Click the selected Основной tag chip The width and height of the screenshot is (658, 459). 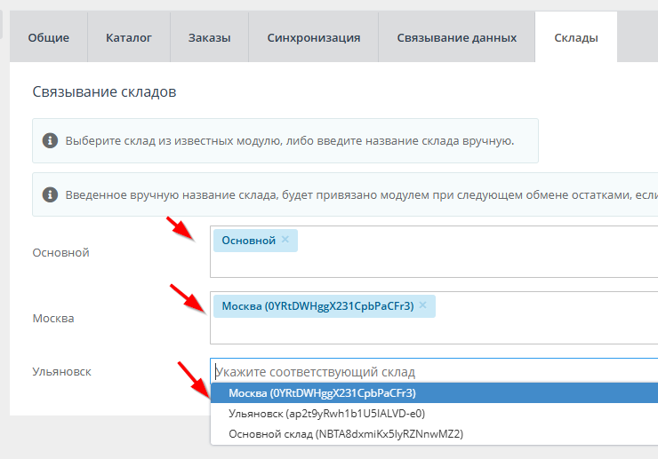[248, 240]
